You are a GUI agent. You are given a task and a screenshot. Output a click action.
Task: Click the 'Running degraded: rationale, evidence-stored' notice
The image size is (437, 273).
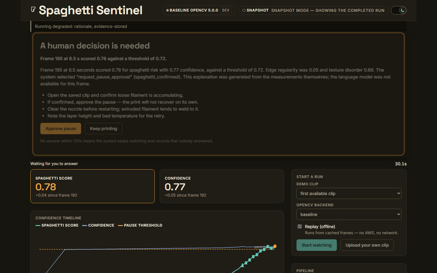tap(81, 27)
